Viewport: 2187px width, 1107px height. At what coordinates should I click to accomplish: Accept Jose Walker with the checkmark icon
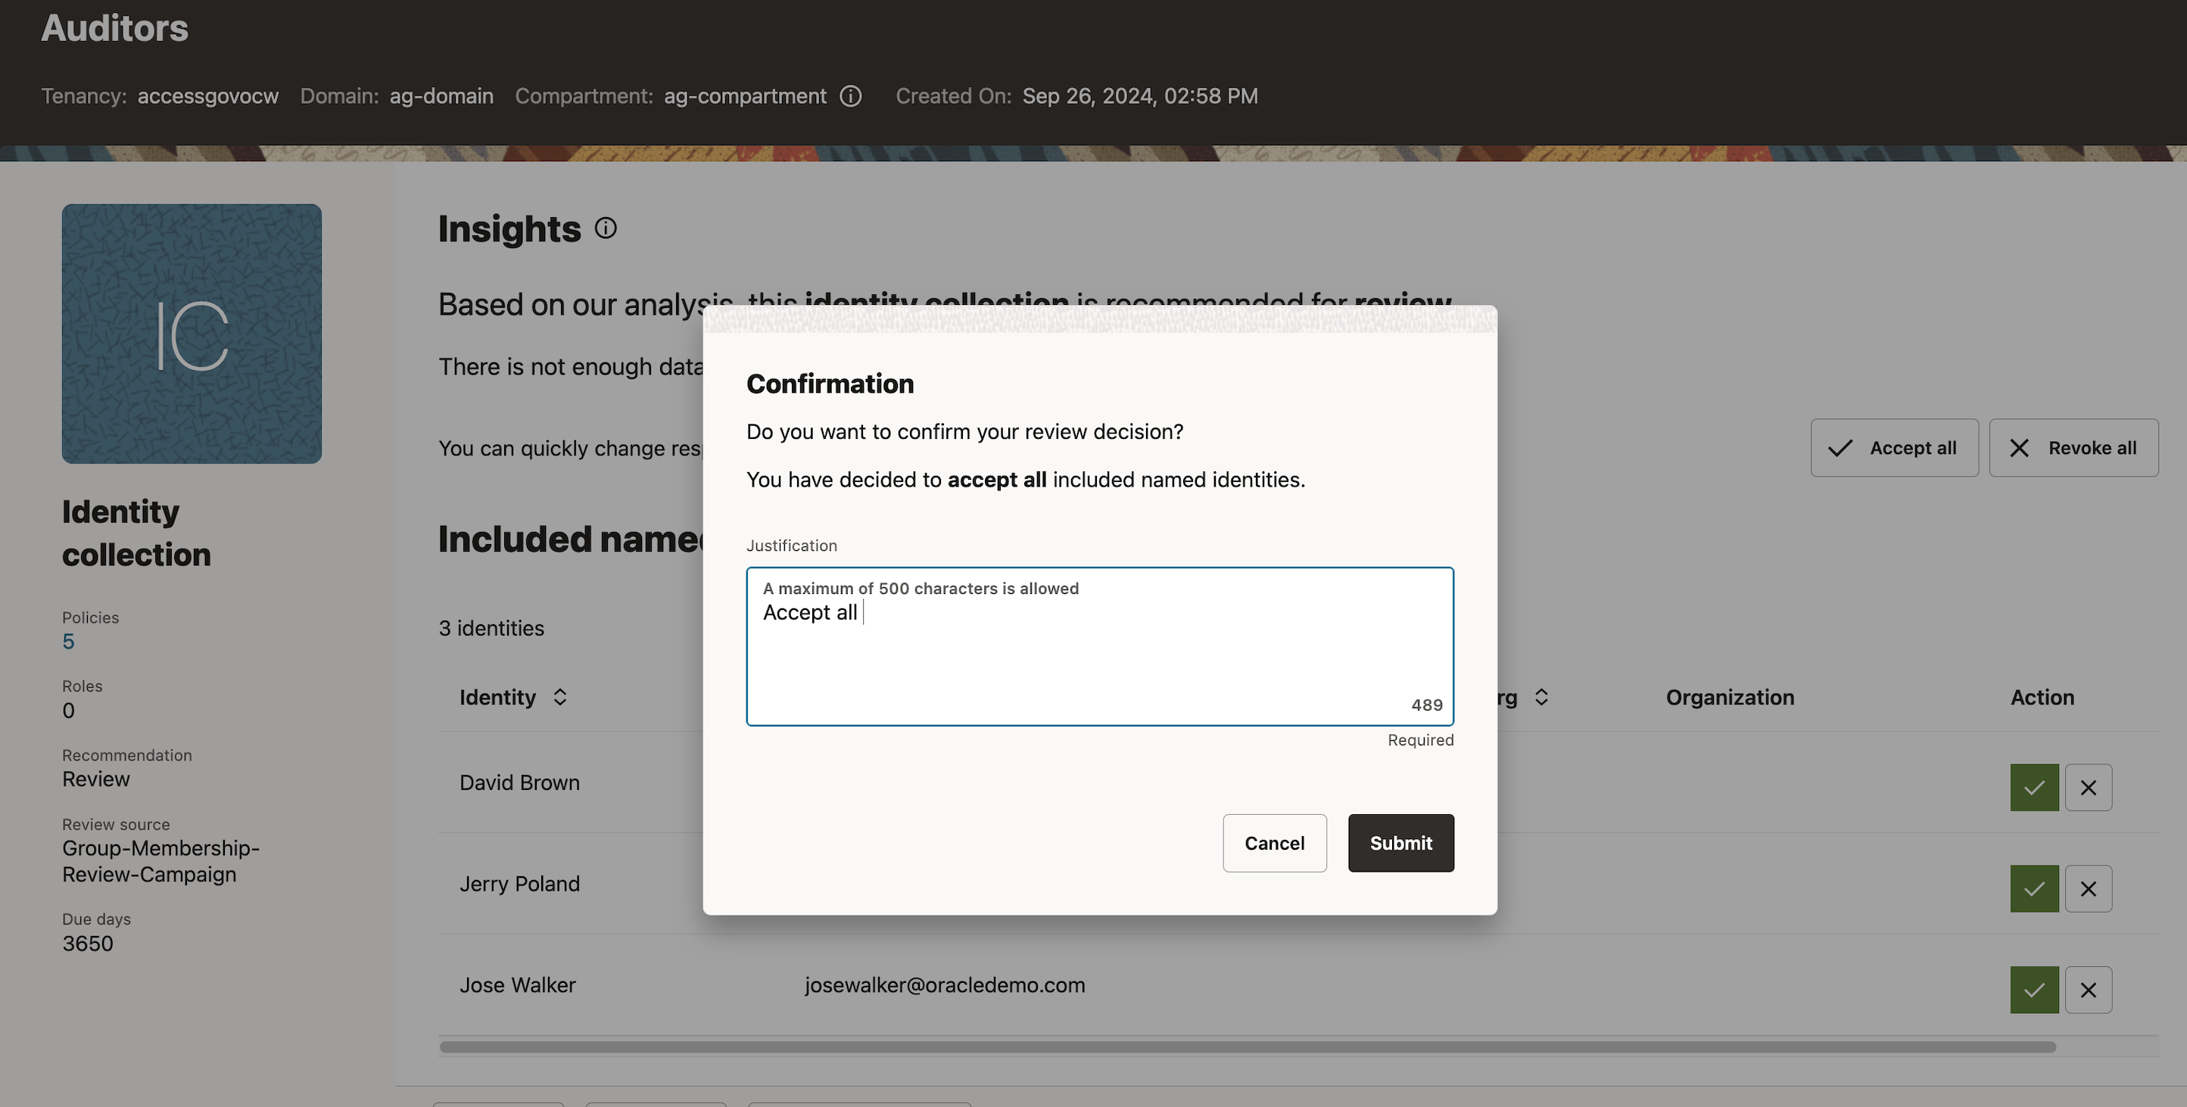2033,989
